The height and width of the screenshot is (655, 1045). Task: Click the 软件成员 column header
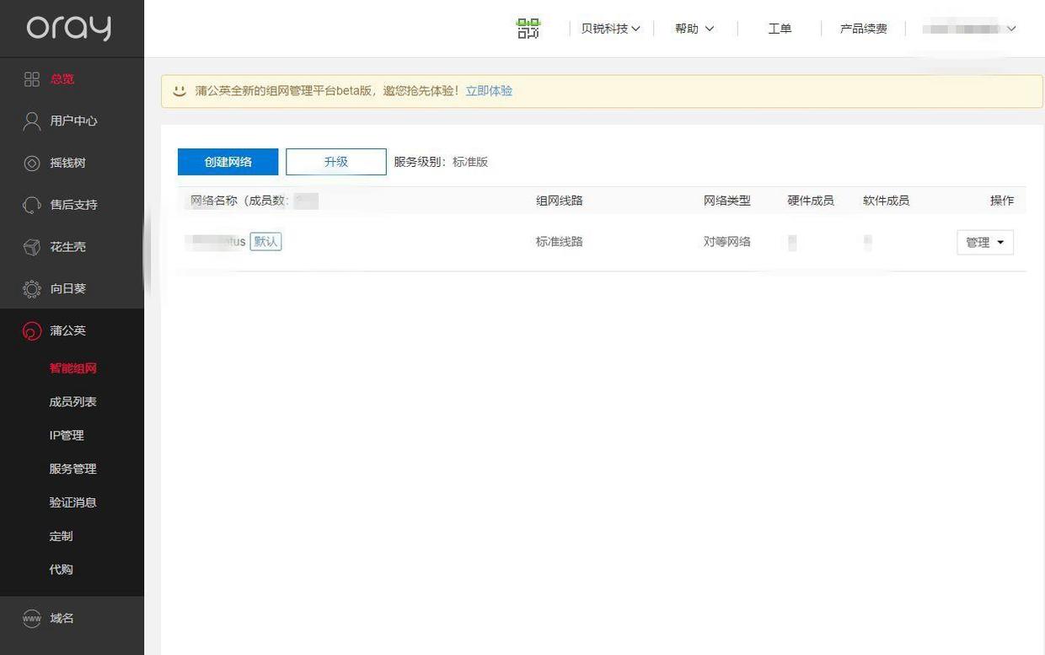pyautogui.click(x=886, y=201)
